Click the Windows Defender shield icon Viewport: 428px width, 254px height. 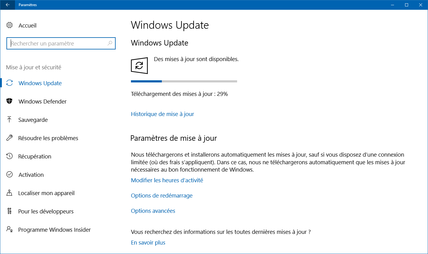pos(9,101)
